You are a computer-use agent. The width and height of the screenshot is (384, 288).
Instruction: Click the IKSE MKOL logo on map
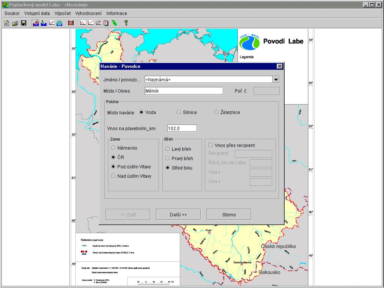249,42
